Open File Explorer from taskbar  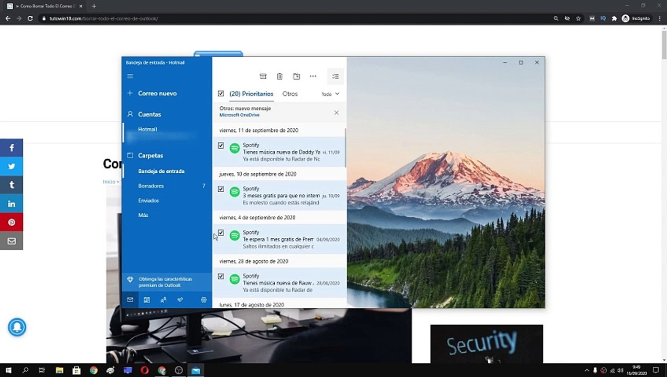pyautogui.click(x=59, y=370)
